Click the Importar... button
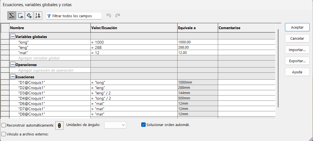The image size is (313, 141). click(x=297, y=50)
